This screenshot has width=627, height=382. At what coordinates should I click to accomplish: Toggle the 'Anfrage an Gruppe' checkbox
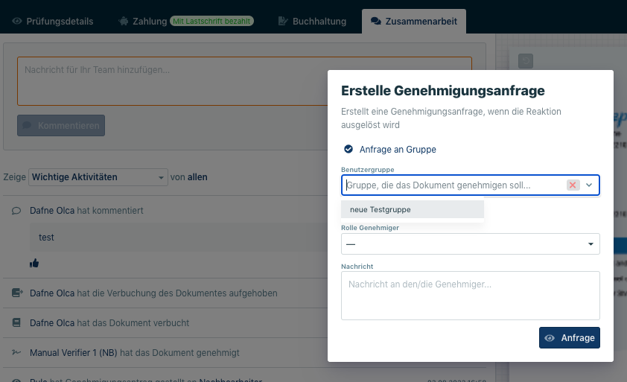(348, 149)
